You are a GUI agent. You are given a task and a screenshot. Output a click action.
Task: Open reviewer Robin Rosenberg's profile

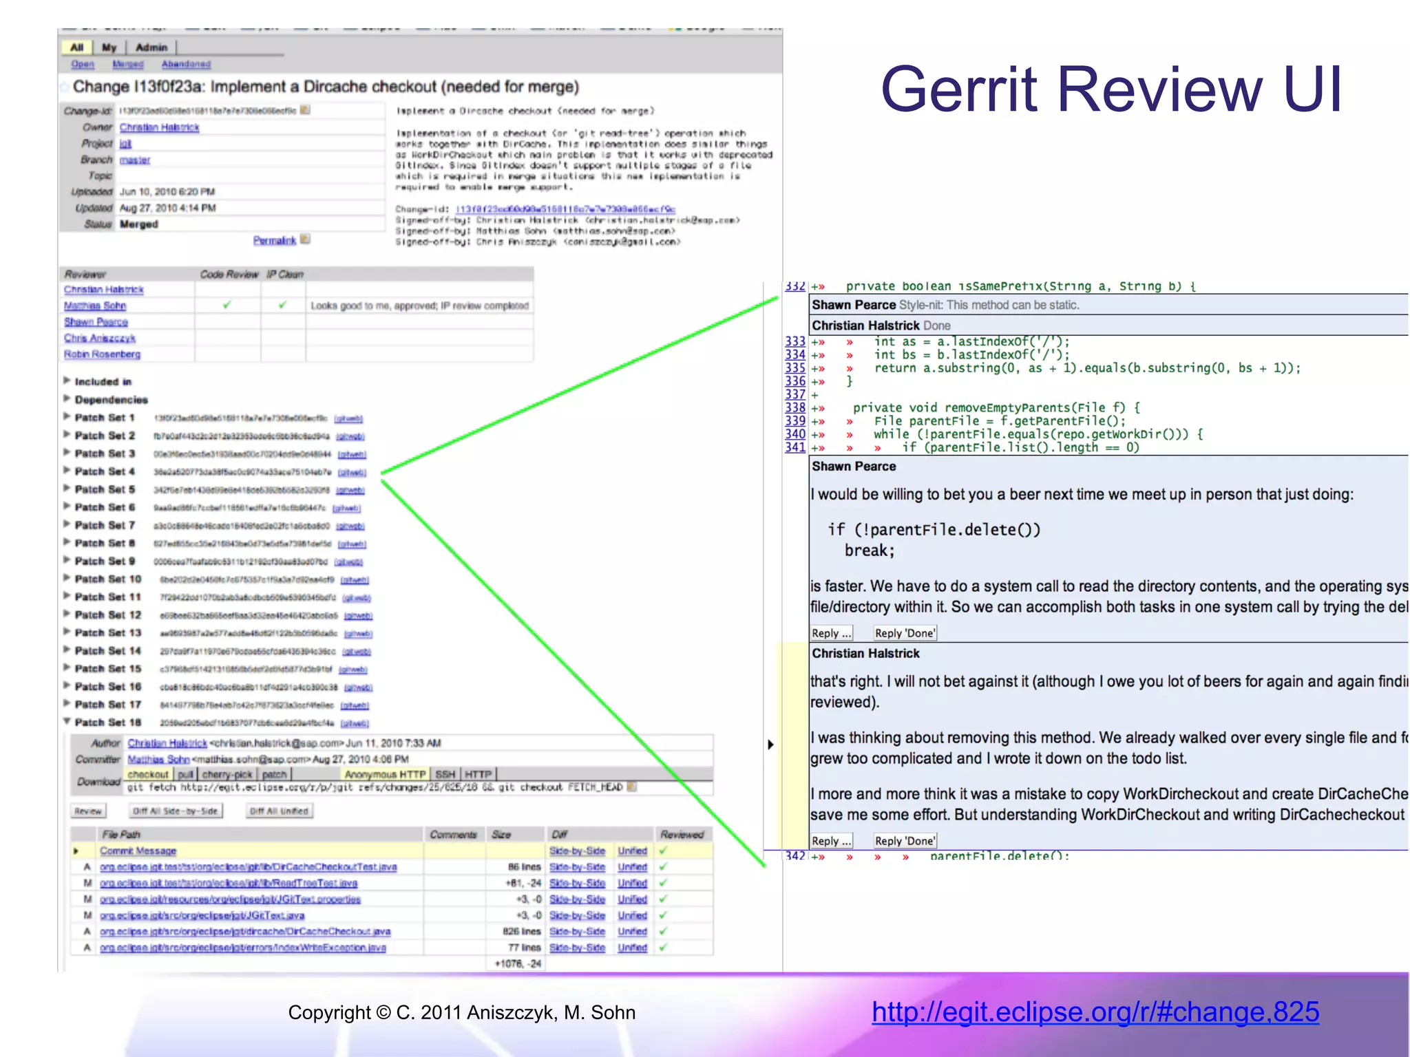(x=102, y=354)
